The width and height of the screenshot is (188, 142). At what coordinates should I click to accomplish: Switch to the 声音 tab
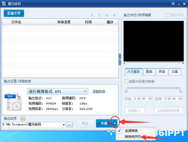click(x=162, y=72)
